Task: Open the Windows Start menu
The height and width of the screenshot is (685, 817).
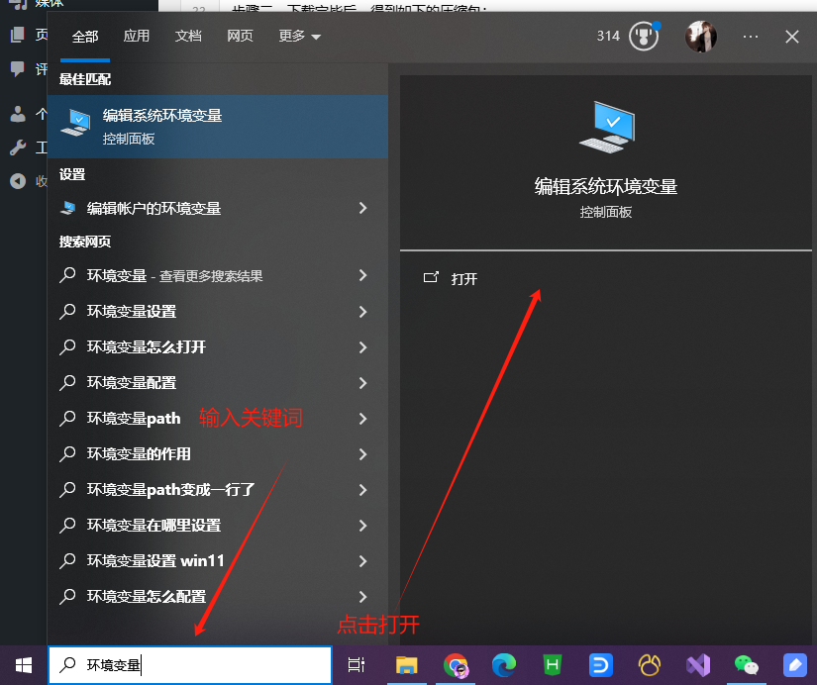Action: tap(24, 665)
